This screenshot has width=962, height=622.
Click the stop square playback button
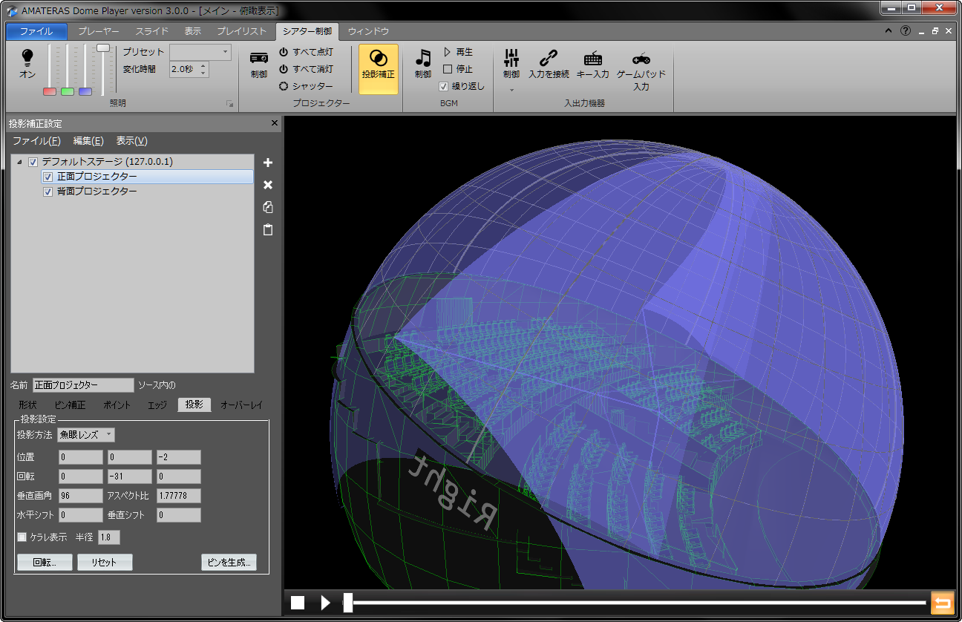pyautogui.click(x=298, y=603)
